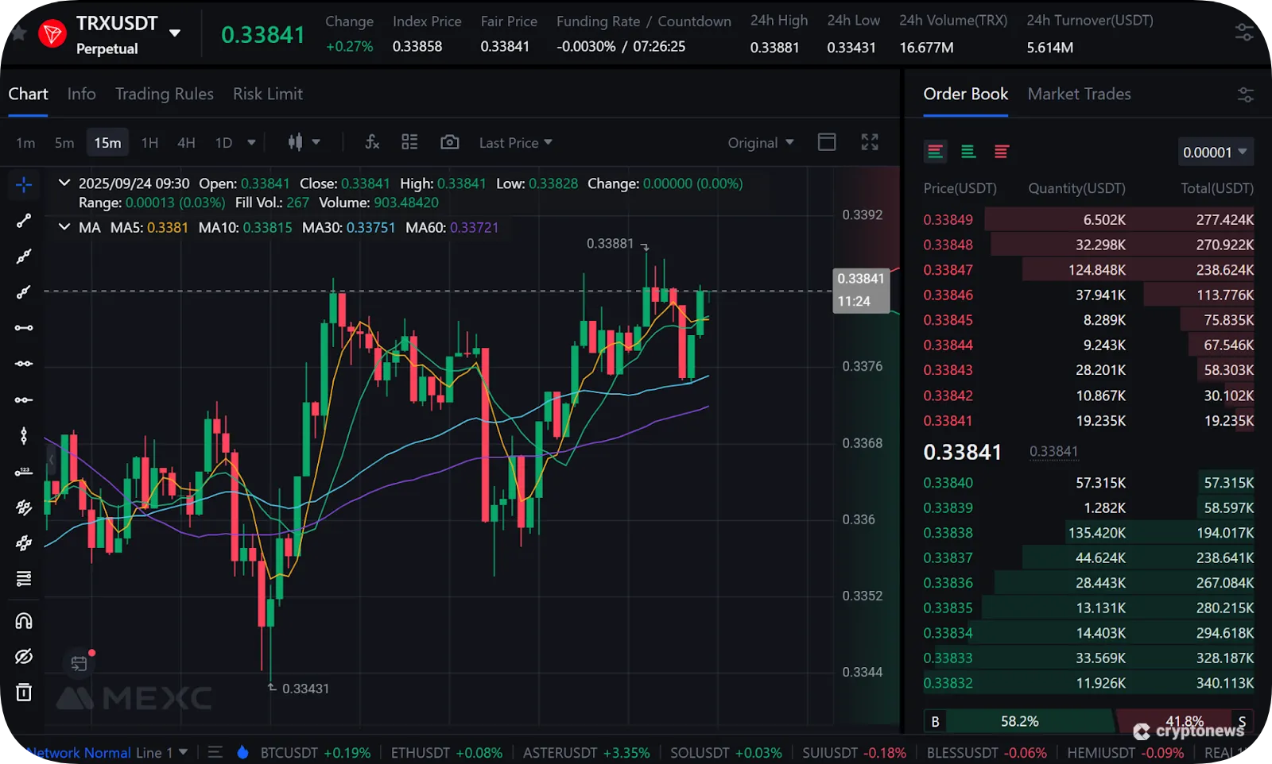Screen dimensions: 1272x764
Task: Click Funding Rate / Countdown label
Action: [644, 21]
